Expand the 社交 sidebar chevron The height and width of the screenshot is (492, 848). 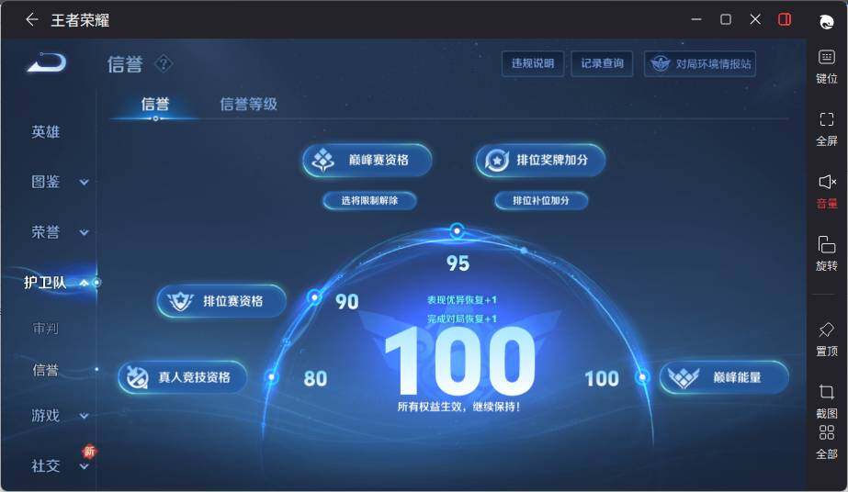tap(84, 466)
